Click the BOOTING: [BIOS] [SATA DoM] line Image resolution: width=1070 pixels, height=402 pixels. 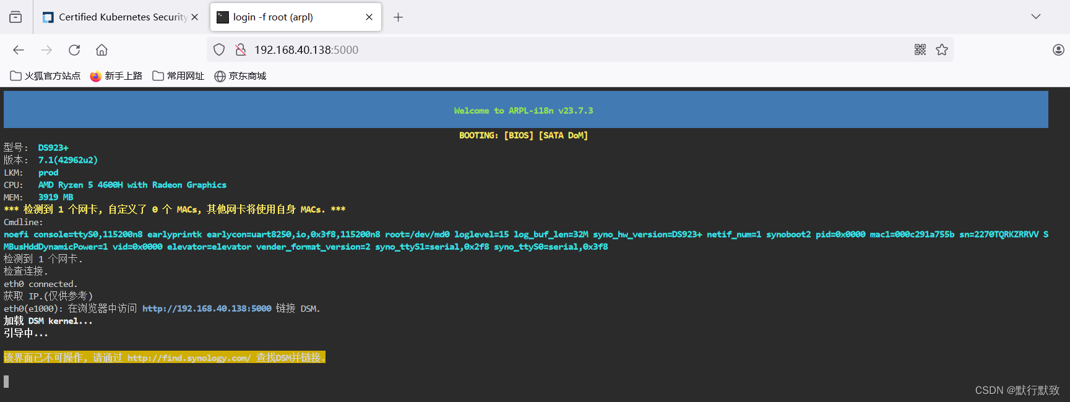click(524, 135)
